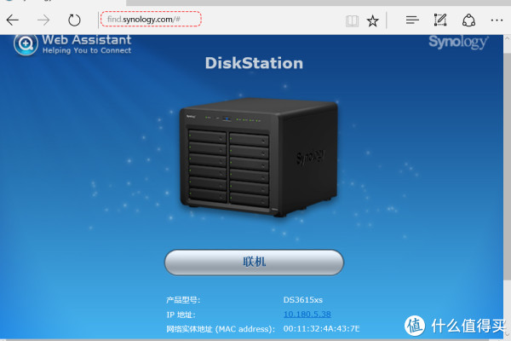This screenshot has width=511, height=341.
Task: Click the Synology brand logo
Action: (458, 42)
